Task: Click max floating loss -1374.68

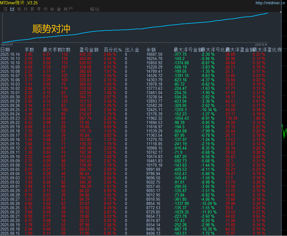Action: 181,63
